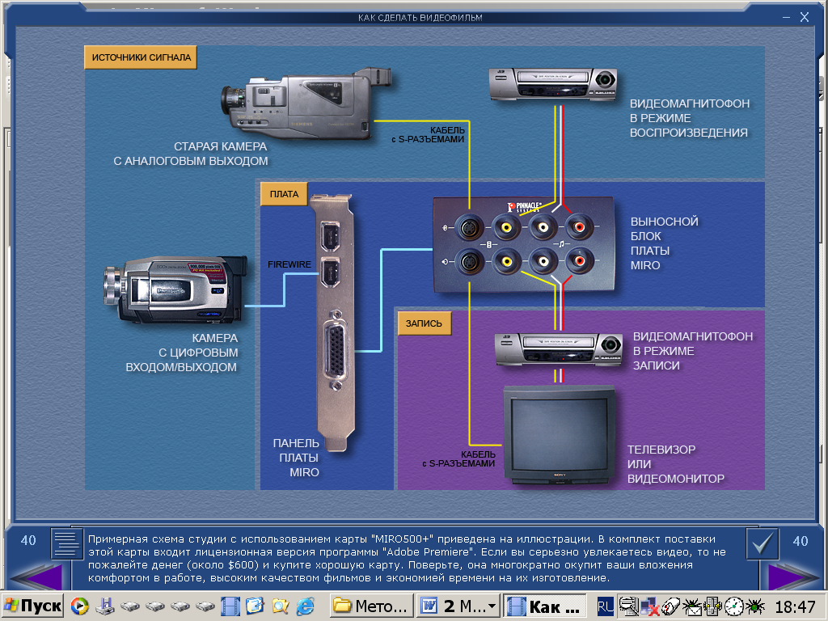Viewport: 828px width, 621px height.
Task: Switch to the Мето... folder taskbar button
Action: point(371,606)
